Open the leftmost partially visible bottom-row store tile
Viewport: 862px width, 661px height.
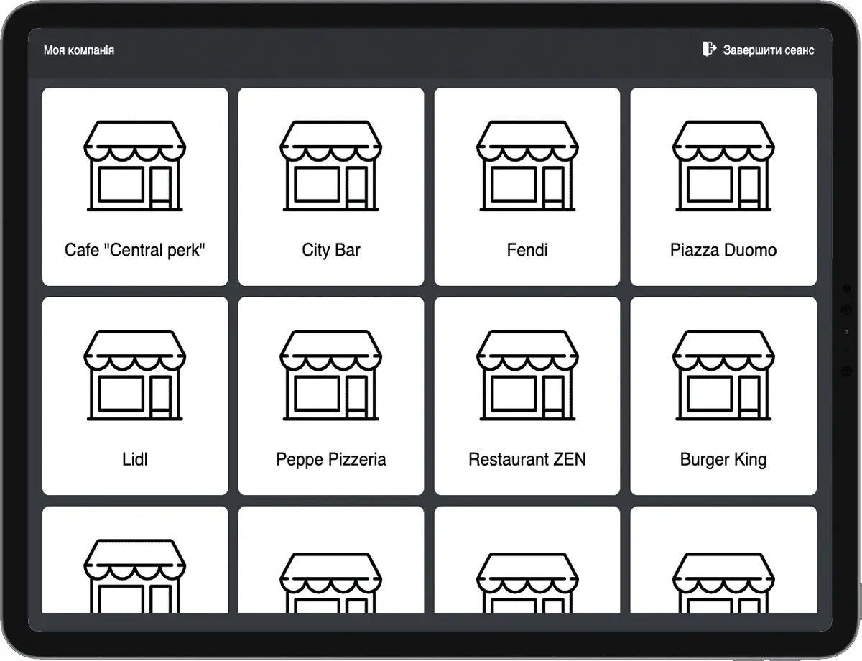click(135, 568)
